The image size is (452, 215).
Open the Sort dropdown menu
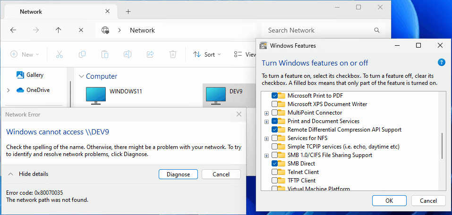(x=207, y=54)
